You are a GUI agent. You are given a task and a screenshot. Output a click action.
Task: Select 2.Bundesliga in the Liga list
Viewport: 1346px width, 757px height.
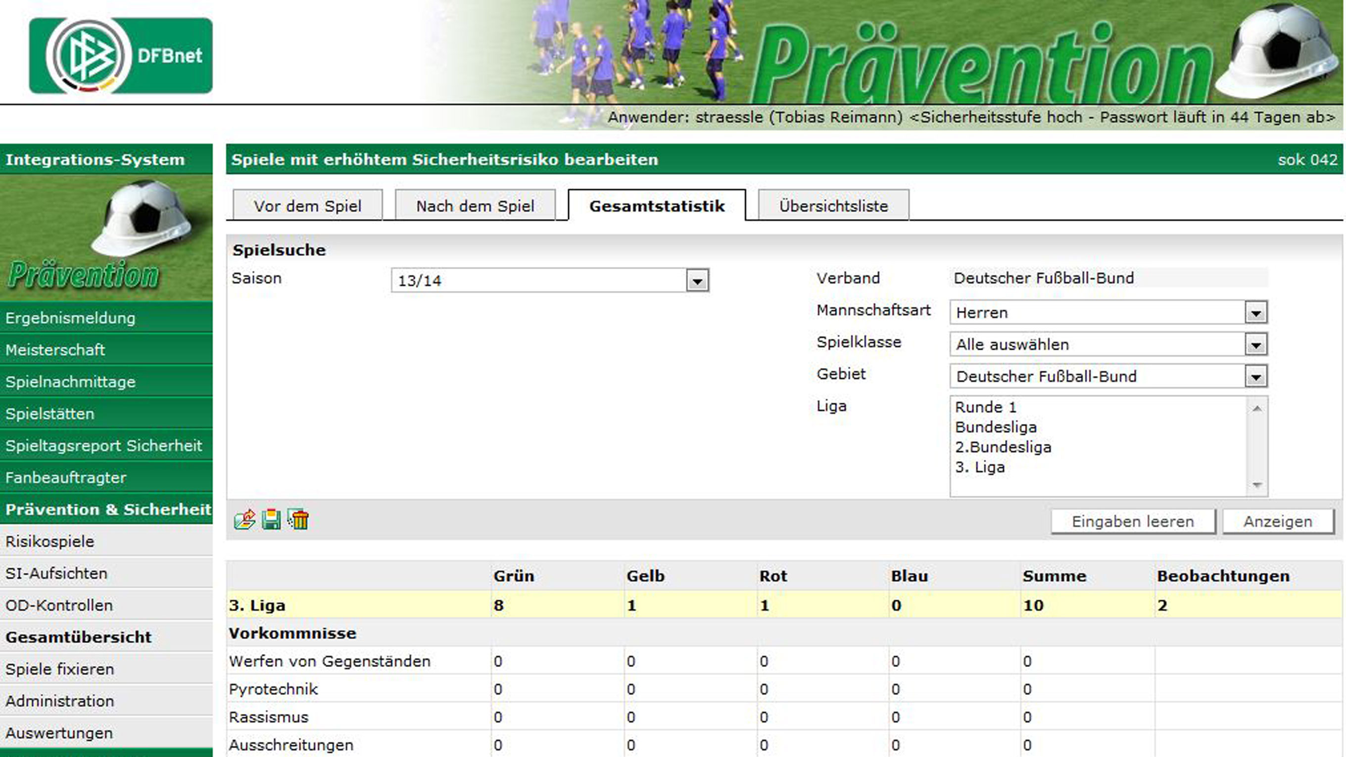coord(1003,447)
